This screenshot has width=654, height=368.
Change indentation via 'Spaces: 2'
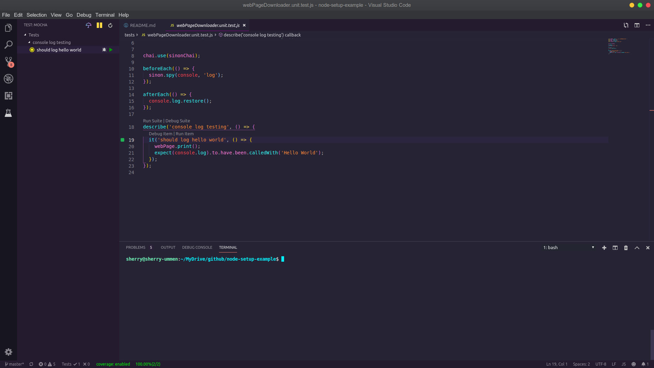[581, 364]
